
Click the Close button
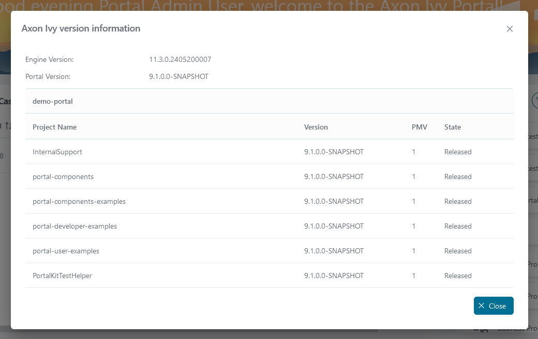point(494,306)
